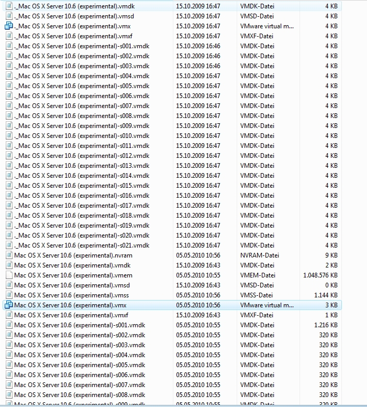
Task: Click the icon of ._Mac OS X Server 10.6 (experimental)-s003.vmdk
Action: pos(9,66)
